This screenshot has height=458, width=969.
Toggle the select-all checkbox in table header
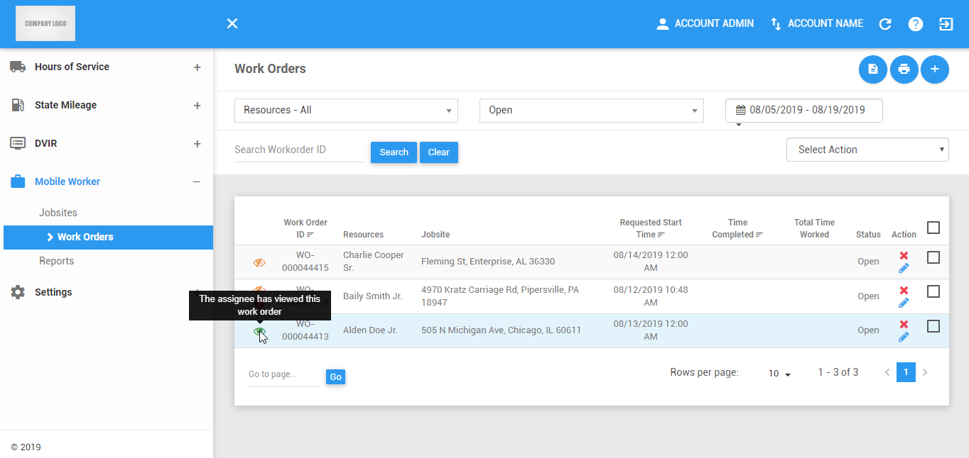[933, 228]
